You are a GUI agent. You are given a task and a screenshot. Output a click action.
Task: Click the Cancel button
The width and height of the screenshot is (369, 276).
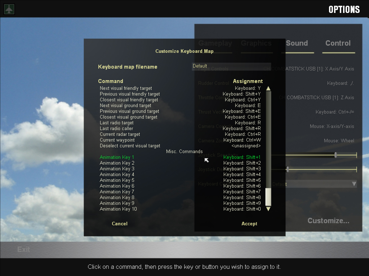[x=120, y=224]
